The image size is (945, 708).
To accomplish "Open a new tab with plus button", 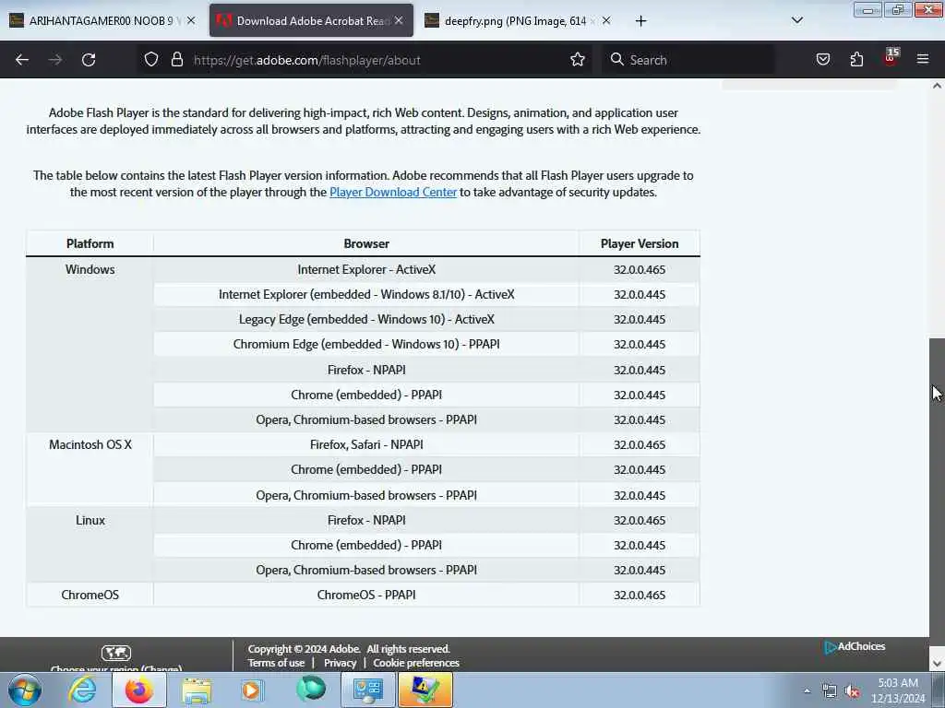I will [640, 21].
